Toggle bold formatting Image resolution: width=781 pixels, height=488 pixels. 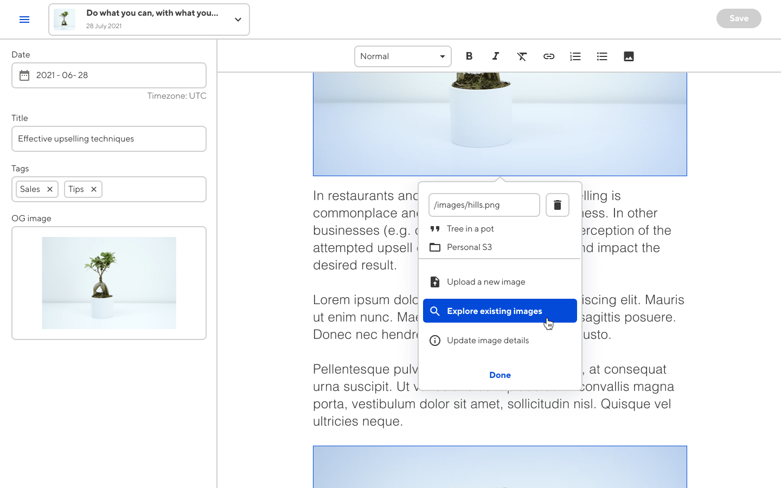pos(469,56)
